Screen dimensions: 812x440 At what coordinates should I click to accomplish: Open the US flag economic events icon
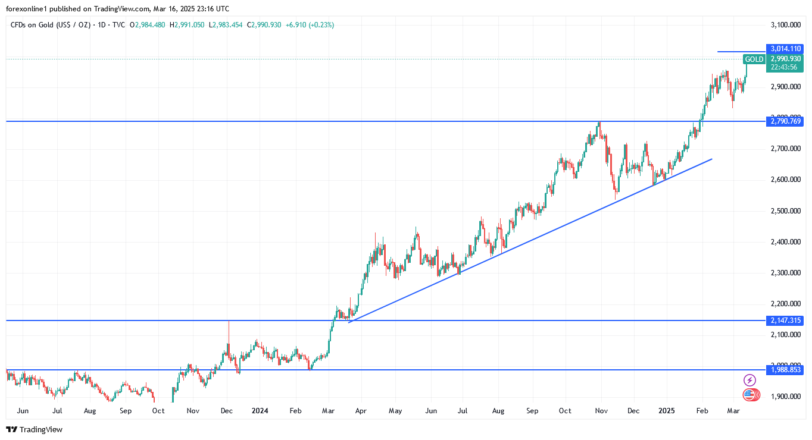750,395
